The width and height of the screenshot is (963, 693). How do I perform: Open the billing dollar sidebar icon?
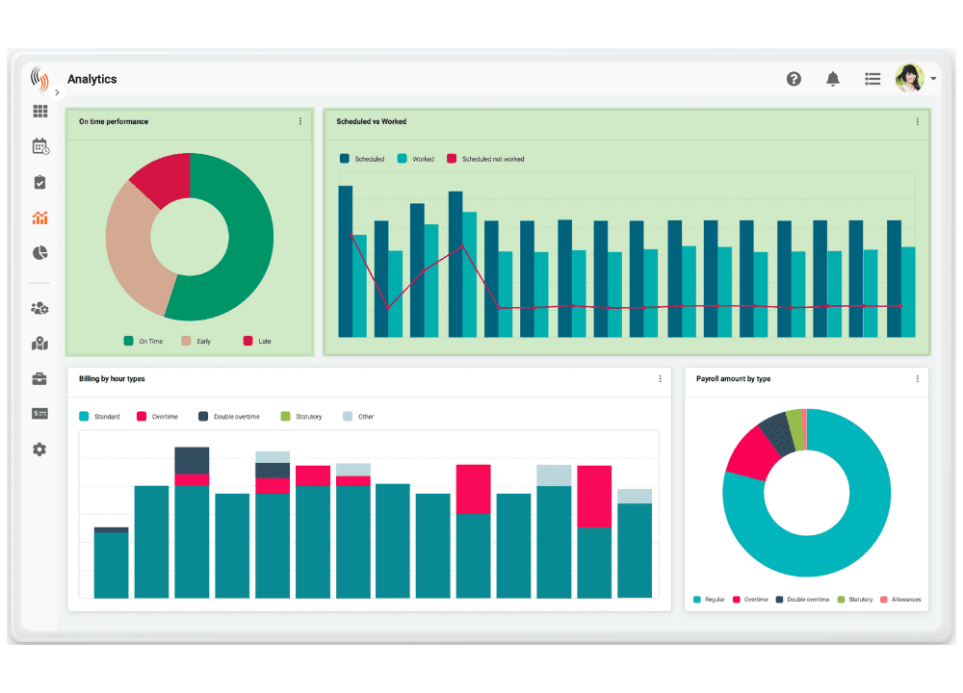pyautogui.click(x=39, y=414)
